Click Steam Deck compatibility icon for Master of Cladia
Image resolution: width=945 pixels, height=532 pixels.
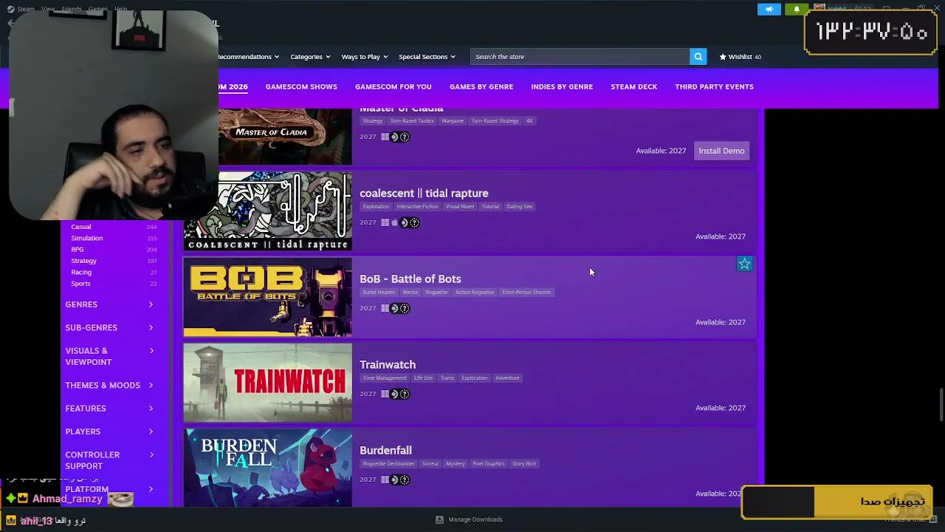click(399, 137)
